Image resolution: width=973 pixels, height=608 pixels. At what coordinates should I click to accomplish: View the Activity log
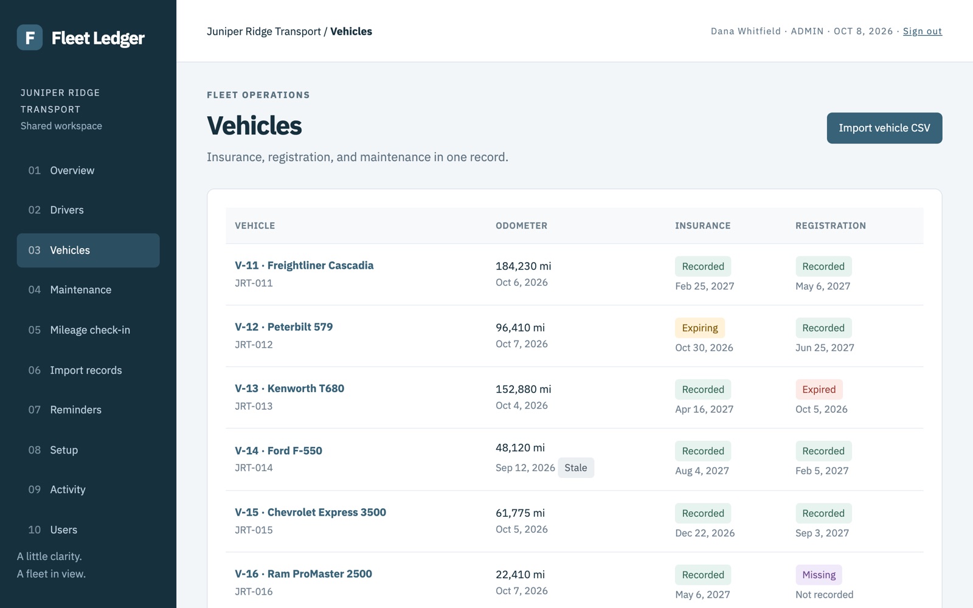(88, 489)
